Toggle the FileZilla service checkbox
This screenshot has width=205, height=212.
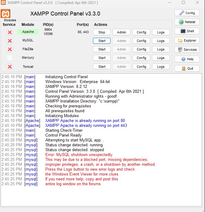click(10, 49)
